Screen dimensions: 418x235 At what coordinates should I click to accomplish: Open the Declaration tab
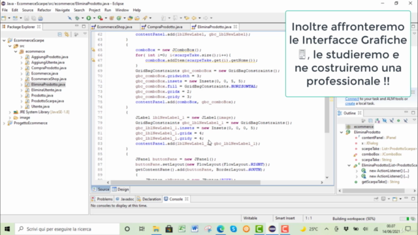[149, 199]
